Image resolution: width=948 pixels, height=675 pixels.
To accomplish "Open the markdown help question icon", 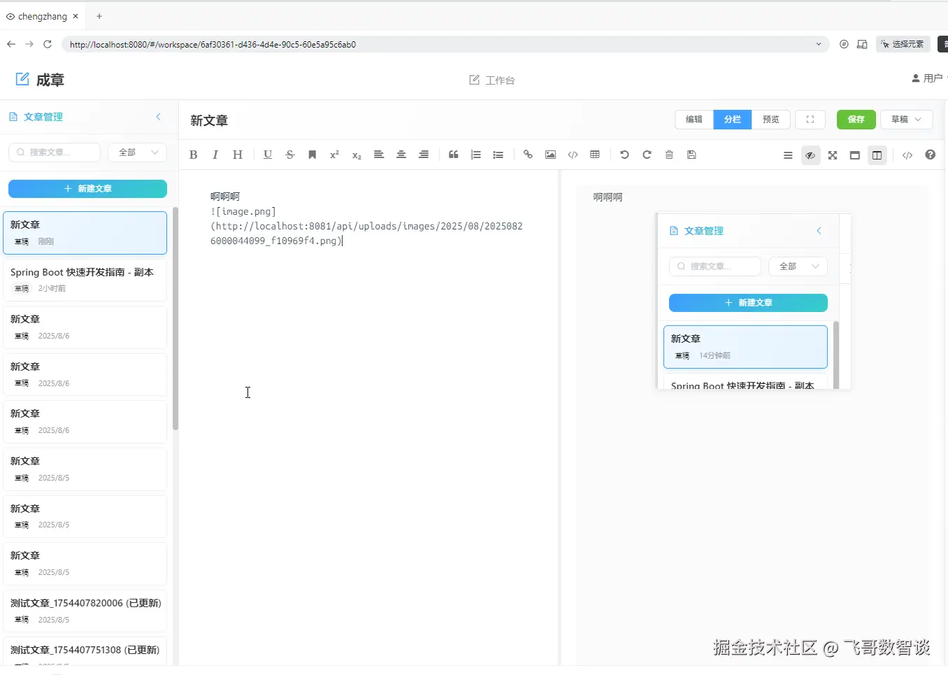I will (x=930, y=155).
